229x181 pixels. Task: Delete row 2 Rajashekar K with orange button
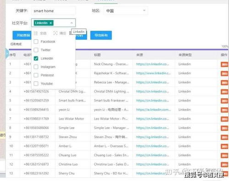[x=224, y=73]
